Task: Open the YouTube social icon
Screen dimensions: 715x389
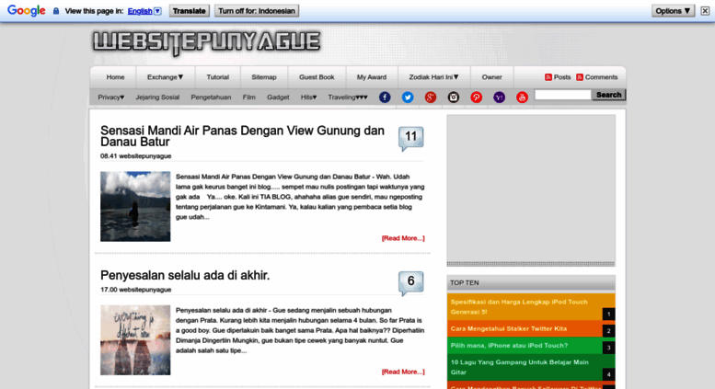Action: pos(522,97)
